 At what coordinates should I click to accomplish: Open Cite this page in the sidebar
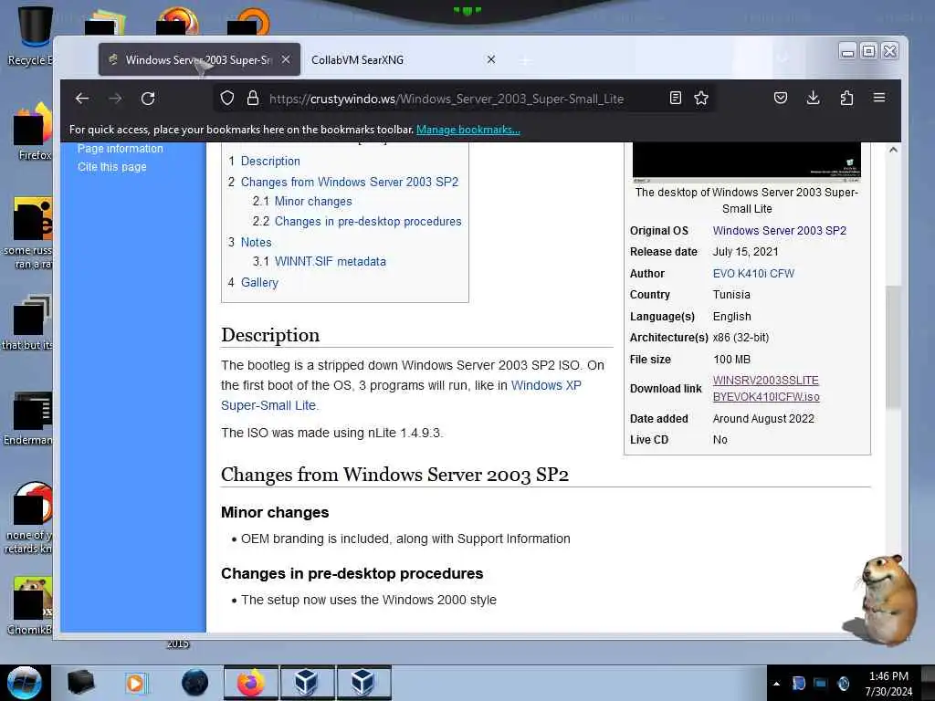point(112,167)
